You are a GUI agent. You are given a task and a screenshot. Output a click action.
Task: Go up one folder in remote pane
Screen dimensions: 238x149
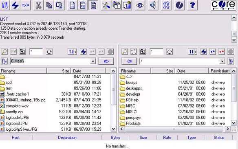pos(143,52)
